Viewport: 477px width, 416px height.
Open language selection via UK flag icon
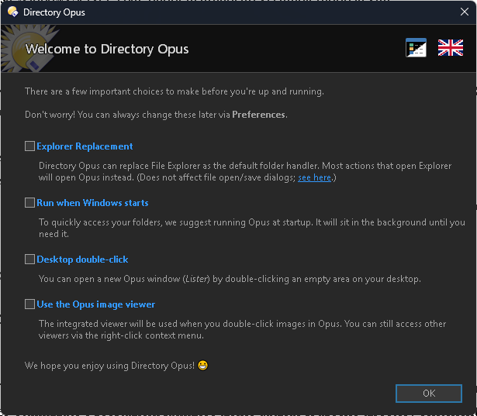coord(450,48)
